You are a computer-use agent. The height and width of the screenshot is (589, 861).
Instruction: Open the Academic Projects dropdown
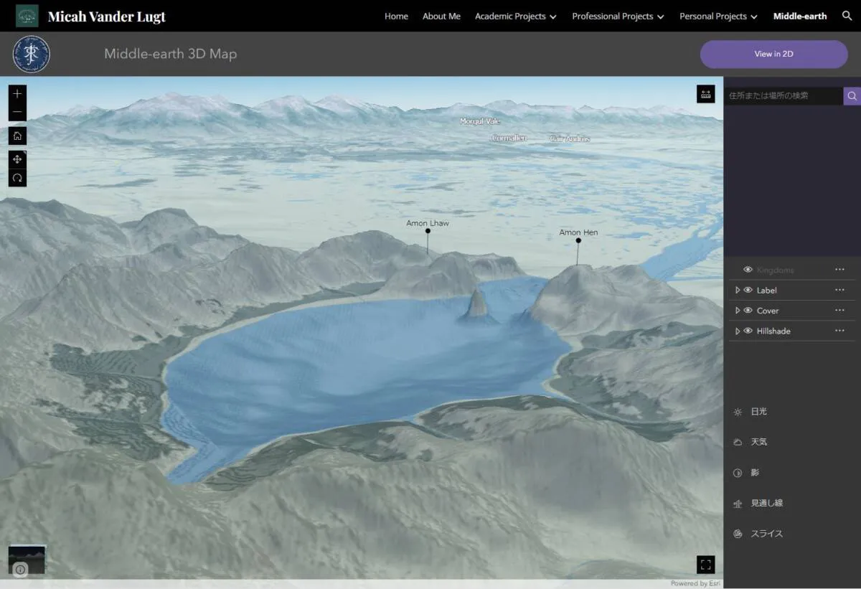point(515,16)
